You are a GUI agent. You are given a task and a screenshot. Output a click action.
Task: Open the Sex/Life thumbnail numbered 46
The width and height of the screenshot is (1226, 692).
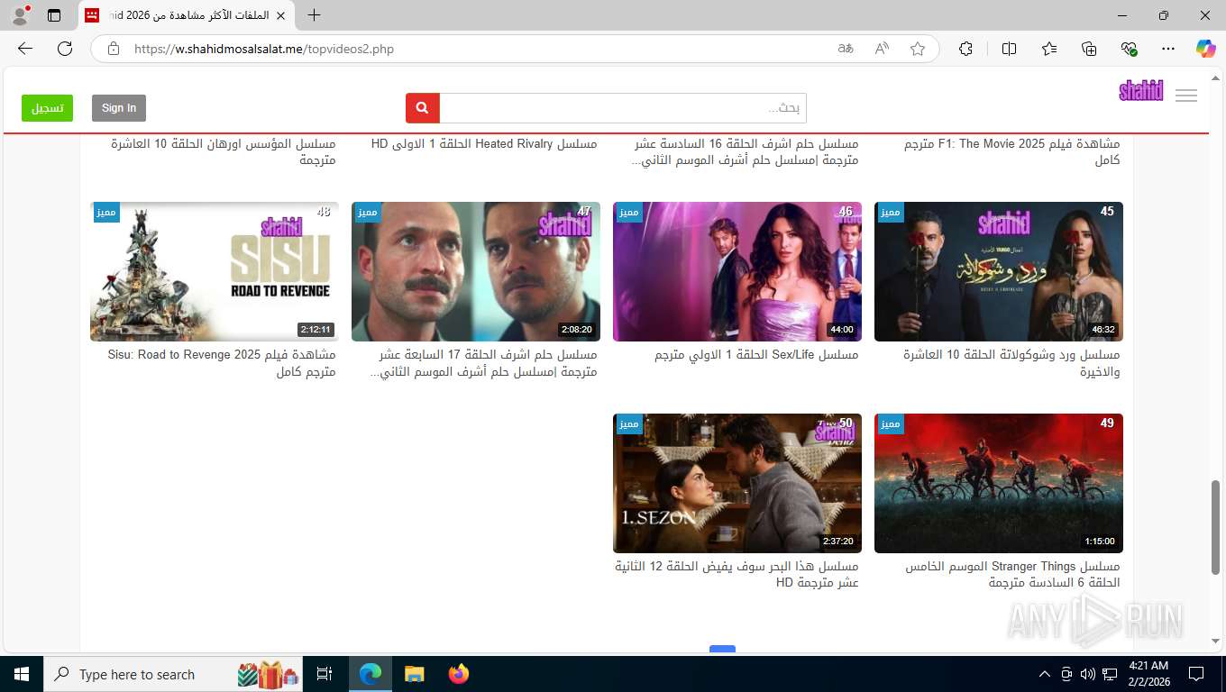(x=737, y=271)
